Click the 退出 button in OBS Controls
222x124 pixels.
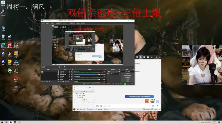click(128, 81)
